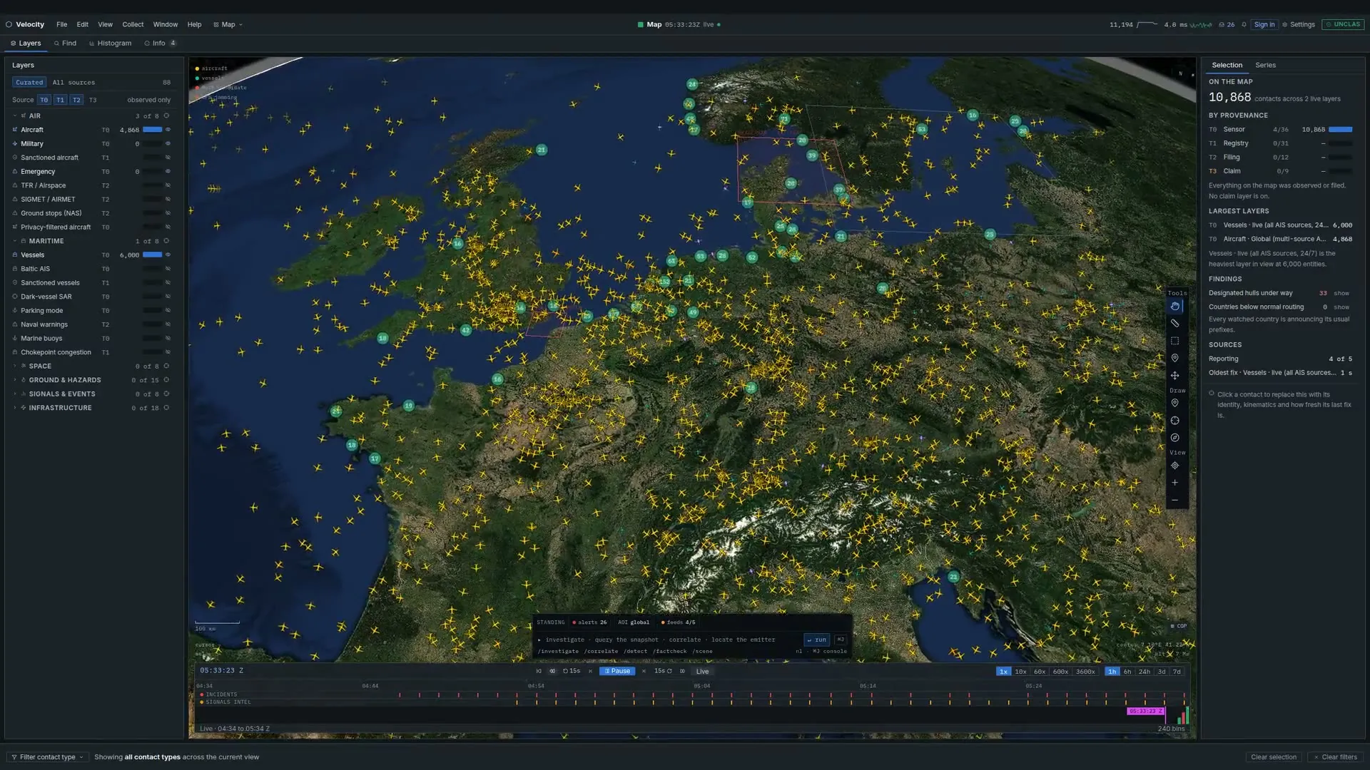
Task: Click the COP icon on map corner
Action: tap(1179, 626)
